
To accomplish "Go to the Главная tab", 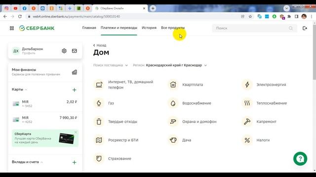I will point(89,28).
